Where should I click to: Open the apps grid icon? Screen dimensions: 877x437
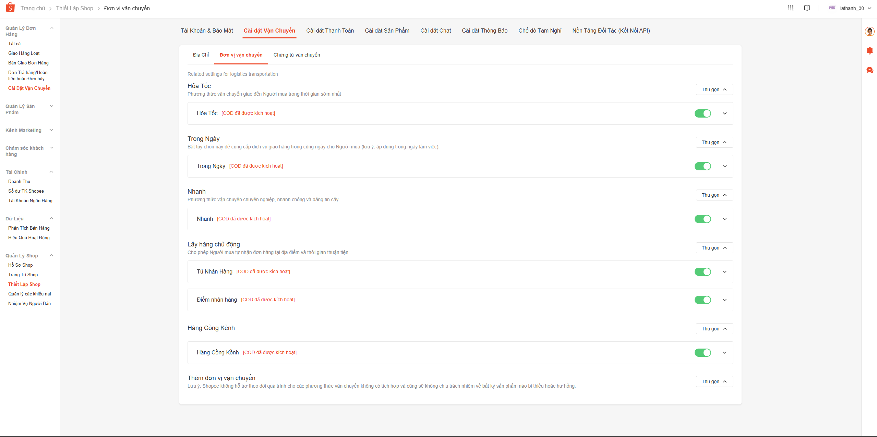790,8
